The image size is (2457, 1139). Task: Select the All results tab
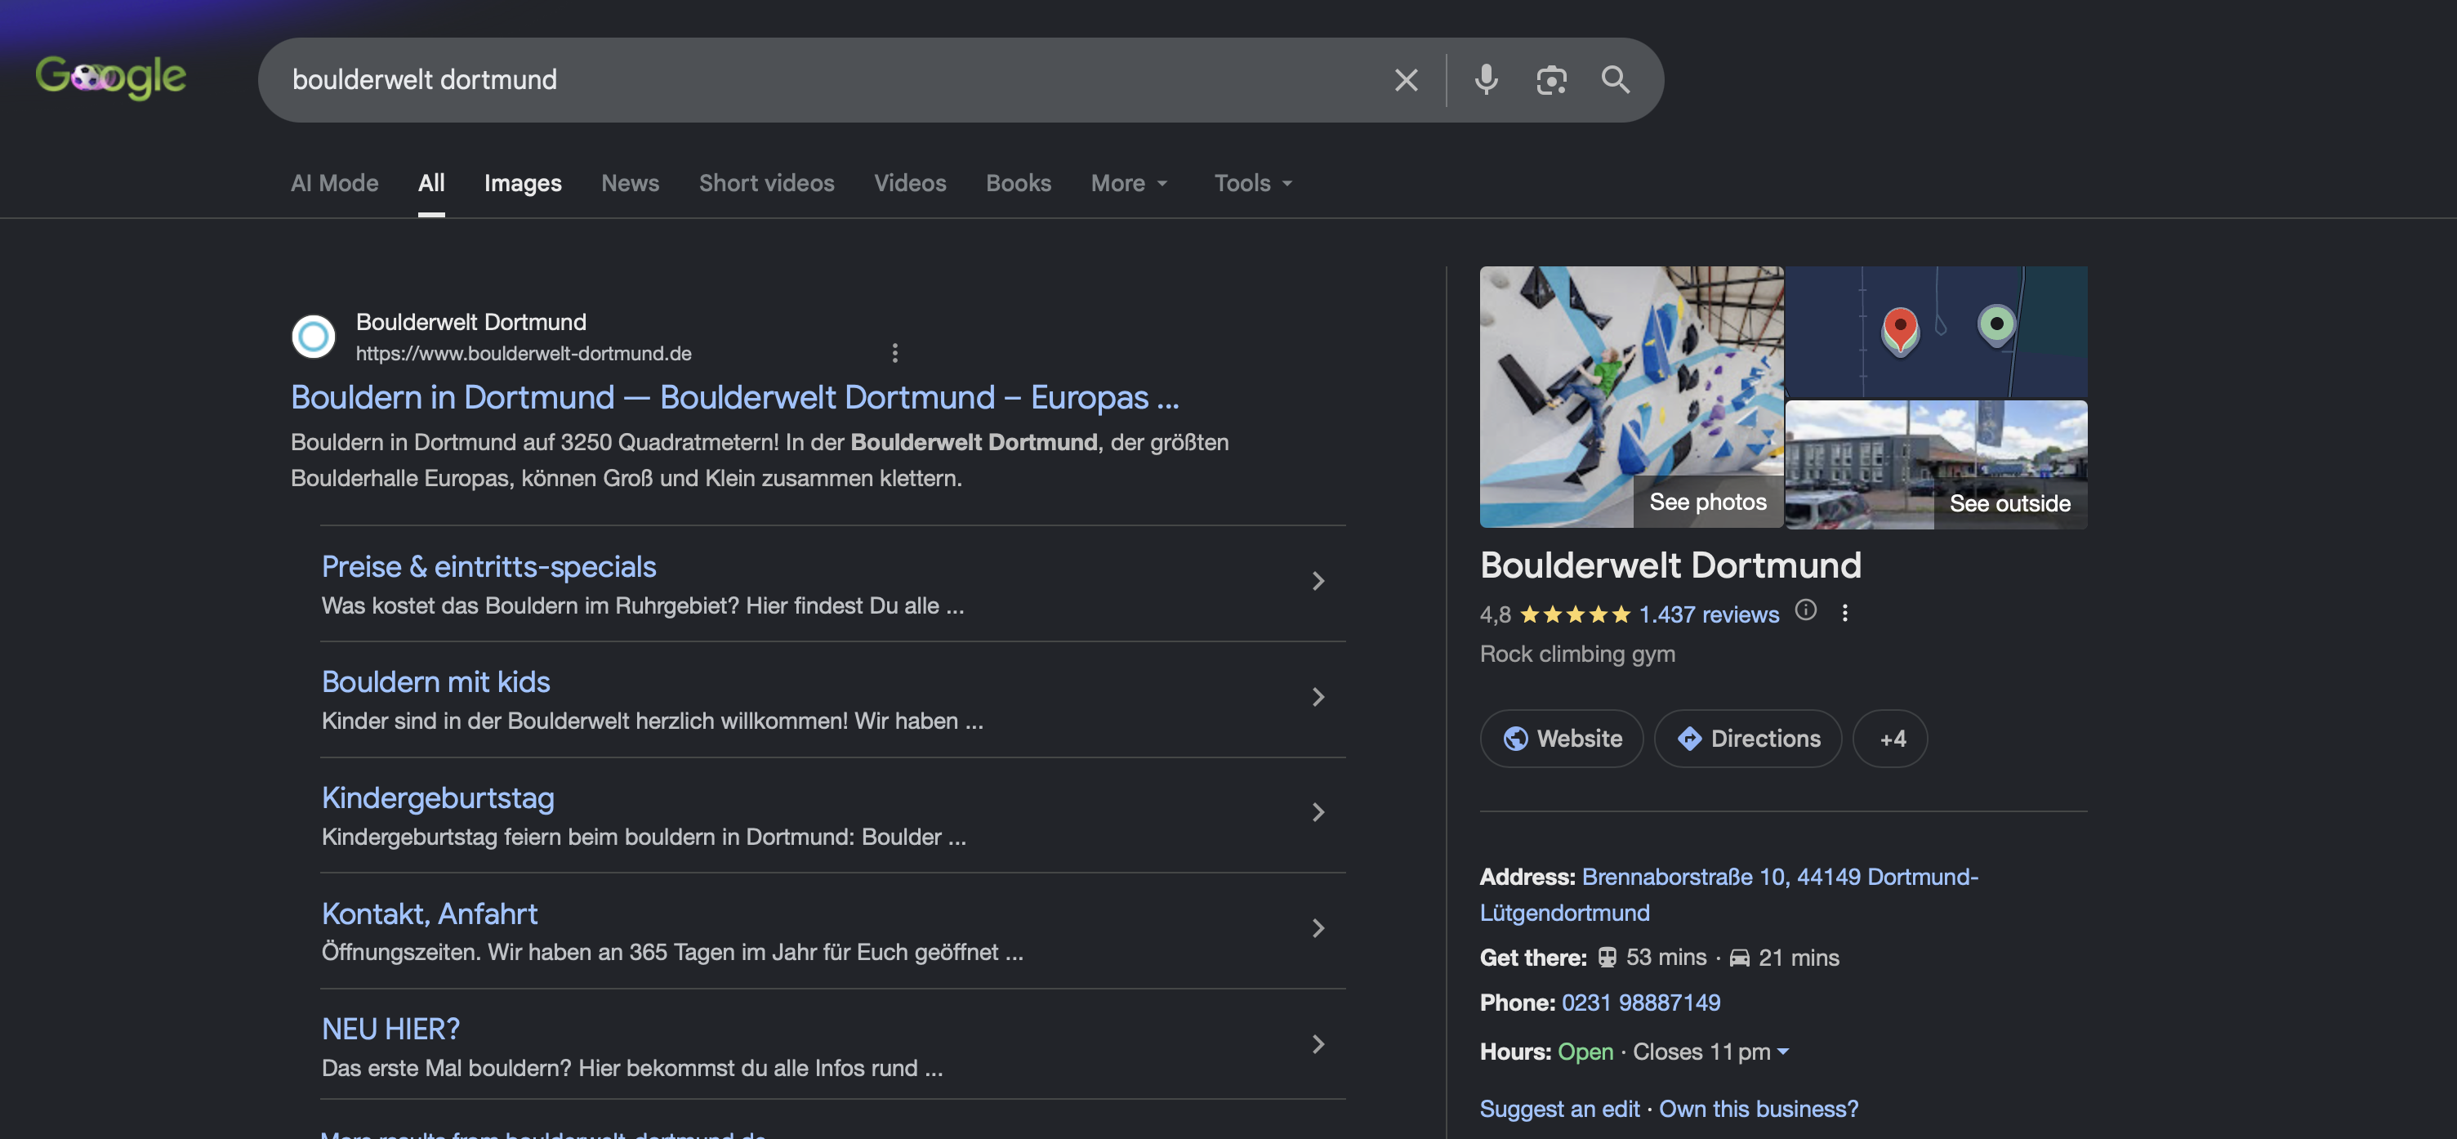point(431,183)
